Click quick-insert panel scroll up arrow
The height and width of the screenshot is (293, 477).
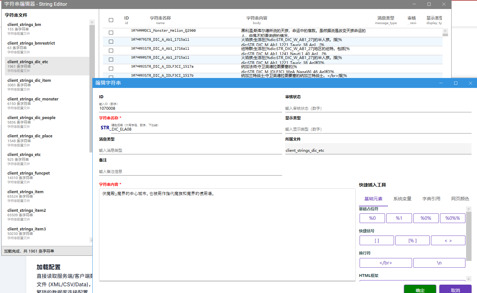pos(469,209)
